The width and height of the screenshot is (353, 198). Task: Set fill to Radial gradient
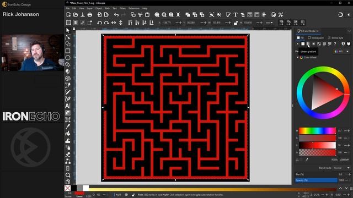tap(314, 44)
